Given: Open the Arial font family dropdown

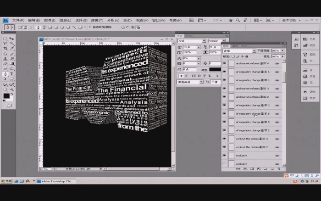Looking at the screenshot, I should pyautogui.click(x=204, y=41).
